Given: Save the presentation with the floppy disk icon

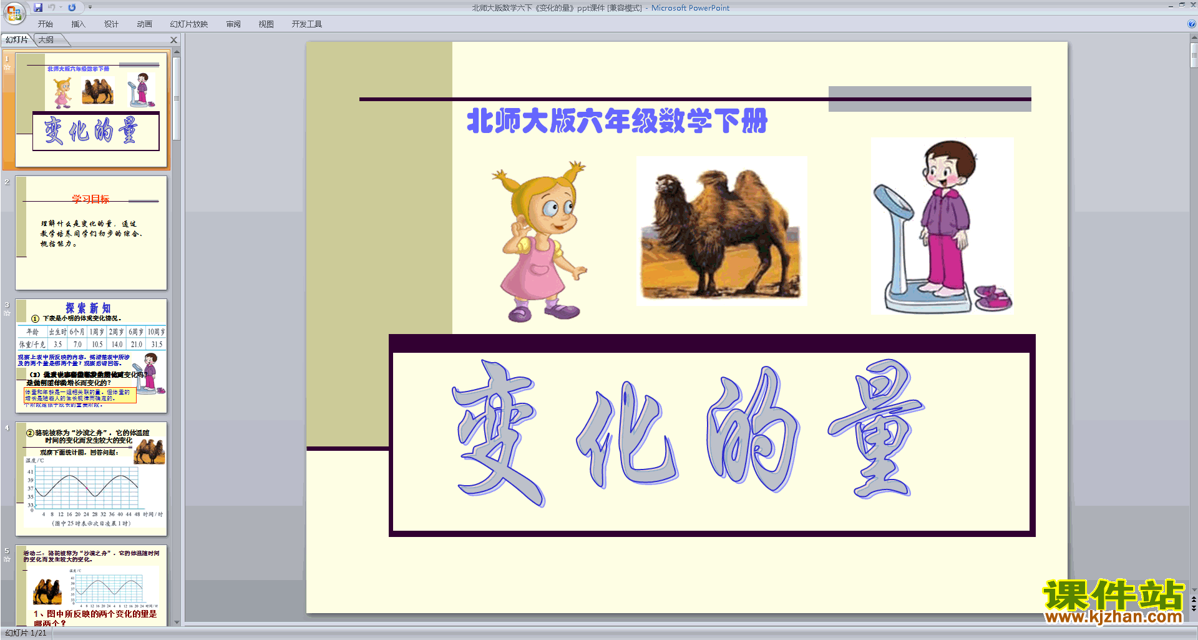Looking at the screenshot, I should [x=39, y=7].
